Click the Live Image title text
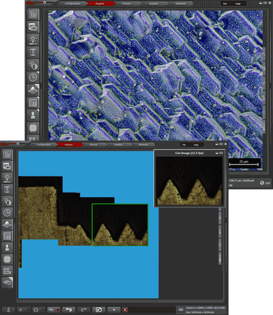The height and width of the screenshot is (315, 273). [189, 153]
